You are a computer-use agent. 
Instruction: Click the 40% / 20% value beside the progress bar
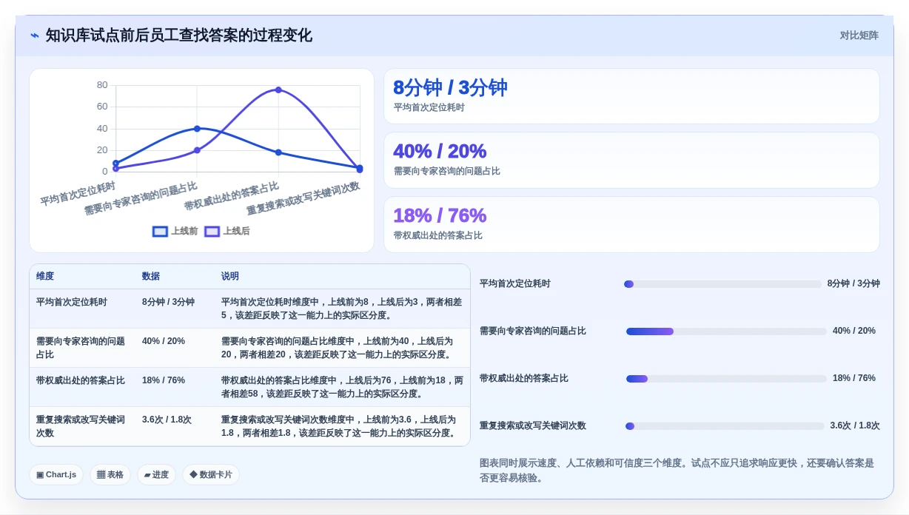pos(854,331)
